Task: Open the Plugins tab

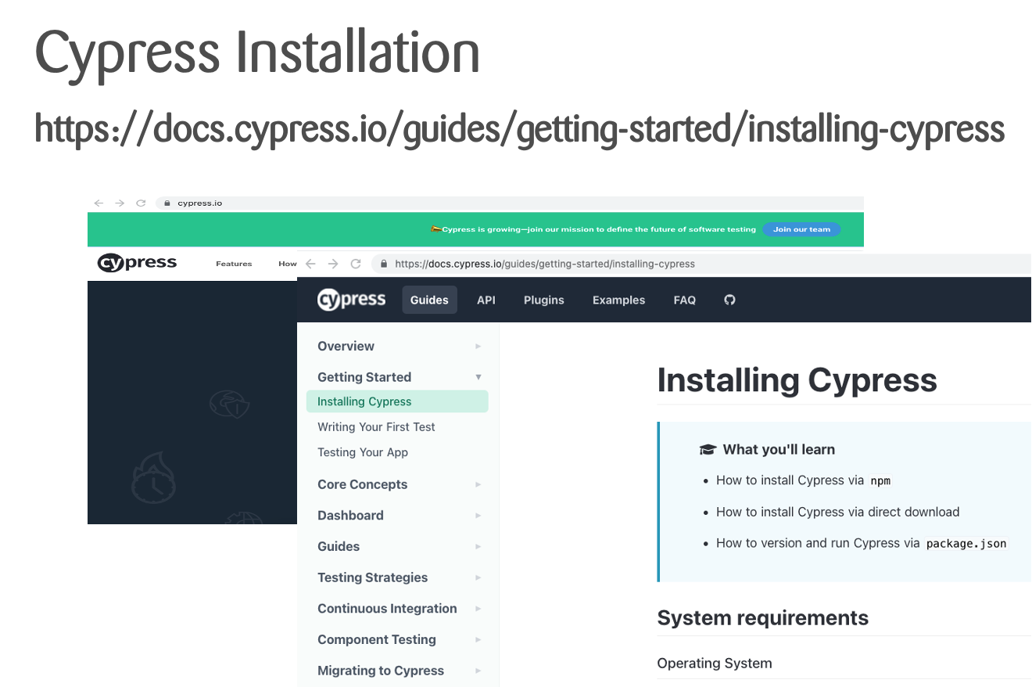Action: (544, 300)
